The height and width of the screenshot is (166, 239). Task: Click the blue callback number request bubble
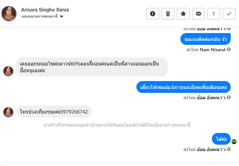206,39
